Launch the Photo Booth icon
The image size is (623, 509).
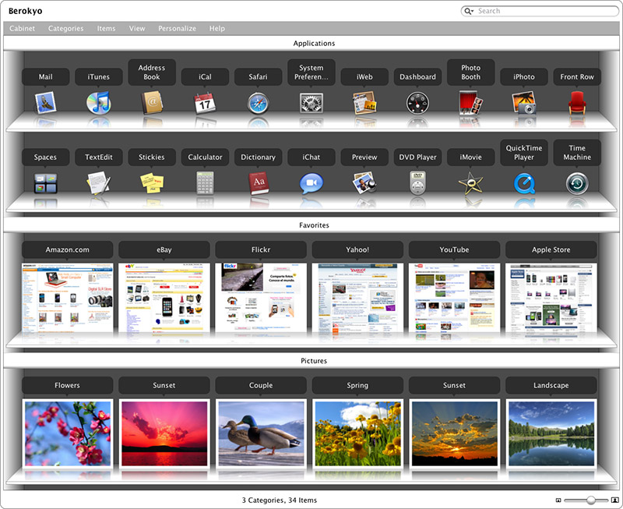471,103
